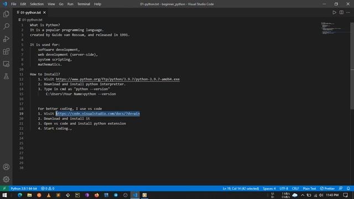Open the Run menu
Viewport: 354px width, 199px height.
(70, 4)
